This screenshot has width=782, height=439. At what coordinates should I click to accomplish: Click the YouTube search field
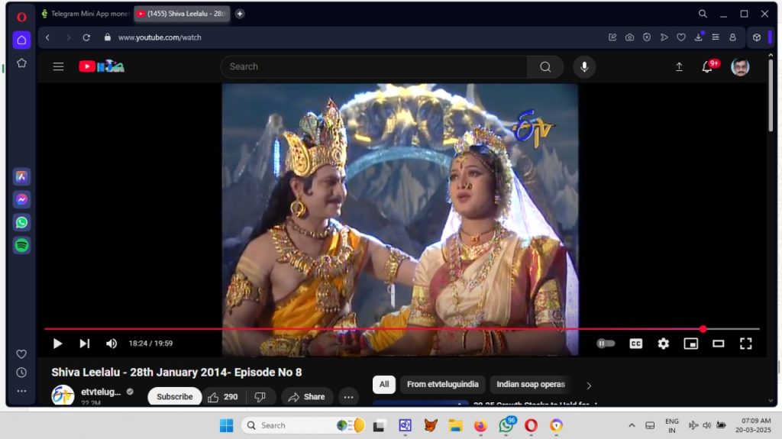373,66
